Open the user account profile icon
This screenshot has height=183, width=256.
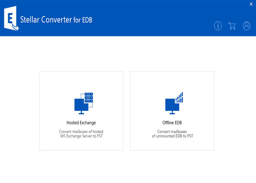[x=246, y=26]
